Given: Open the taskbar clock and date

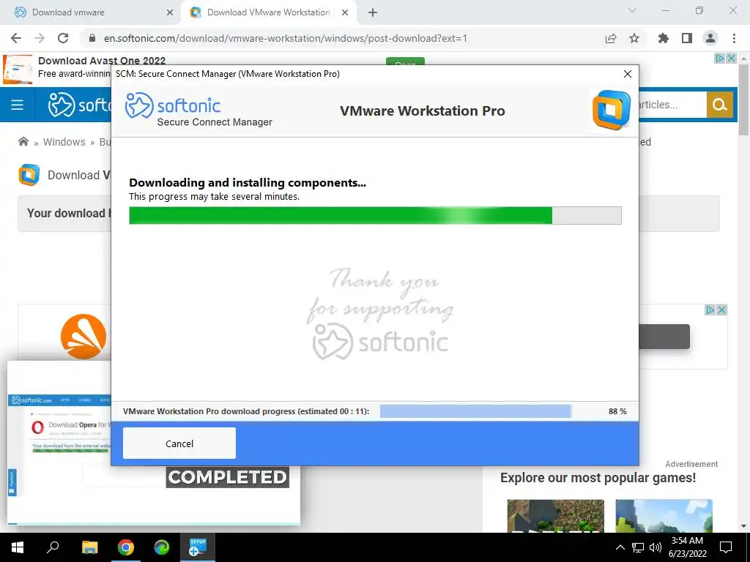Looking at the screenshot, I should point(687,547).
